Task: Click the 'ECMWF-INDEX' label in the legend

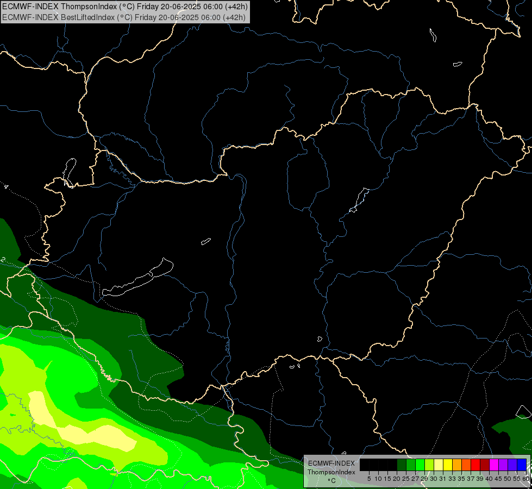Action: pyautogui.click(x=331, y=463)
